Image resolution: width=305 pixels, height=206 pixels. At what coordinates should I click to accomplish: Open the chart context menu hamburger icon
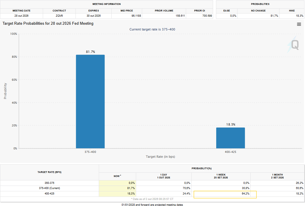[299, 24]
